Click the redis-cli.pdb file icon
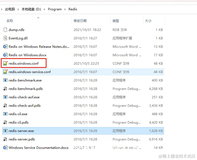 [5, 123]
